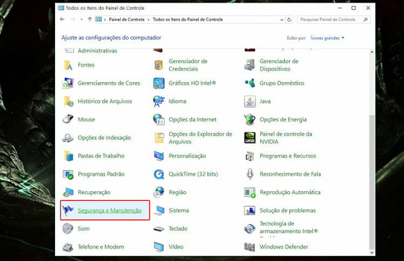
Task: Open the Vídeo monitor icon
Action: click(159, 247)
